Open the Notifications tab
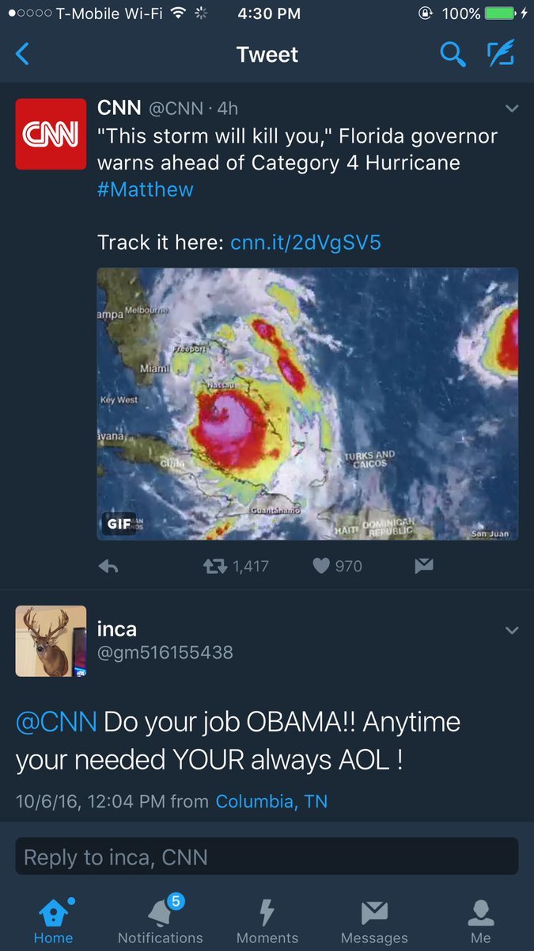 tap(161, 921)
